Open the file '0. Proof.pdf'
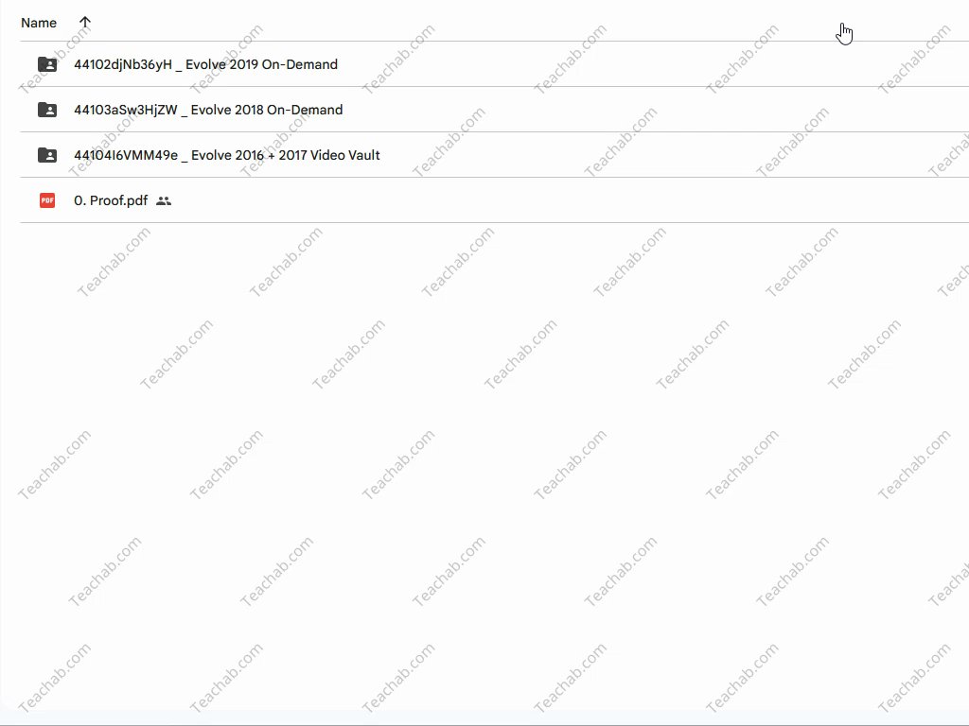 click(x=111, y=200)
